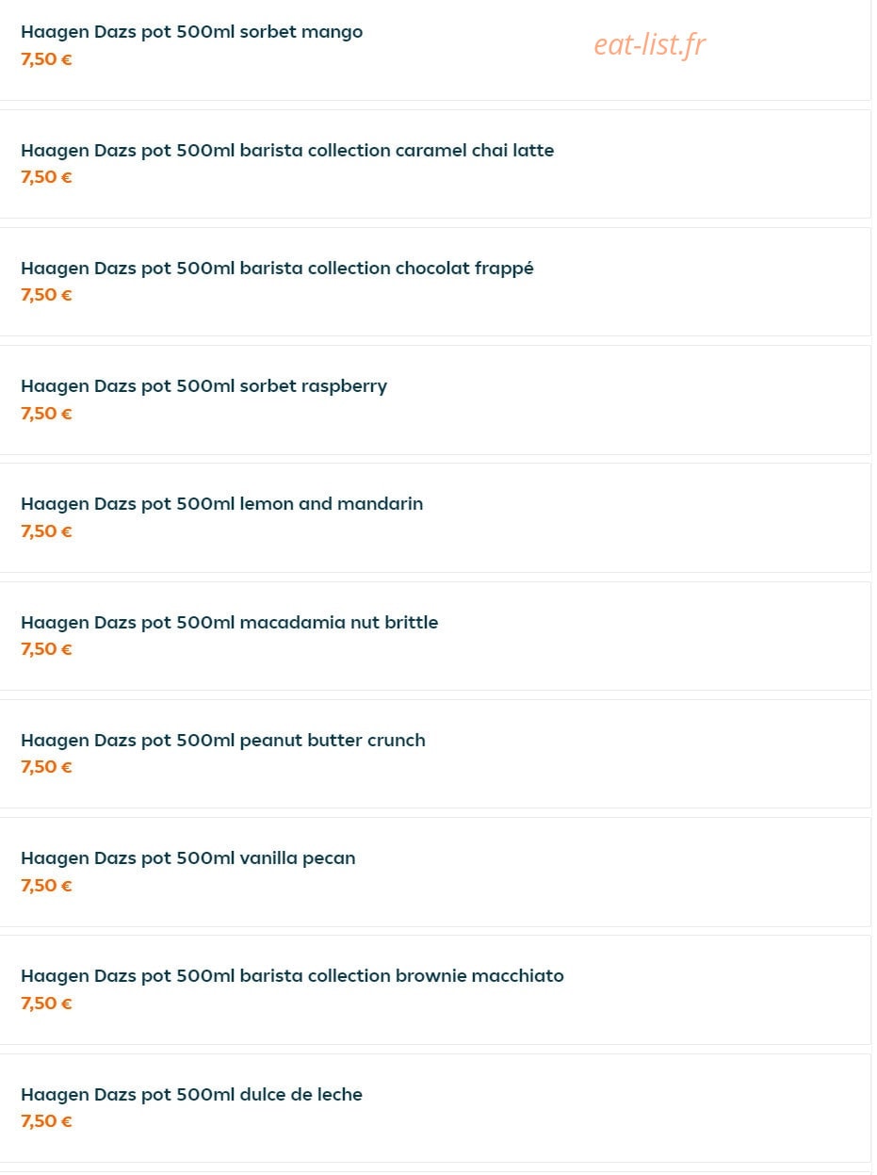Select the sorbet raspberry pot
This screenshot has width=877, height=1175.
[435, 400]
